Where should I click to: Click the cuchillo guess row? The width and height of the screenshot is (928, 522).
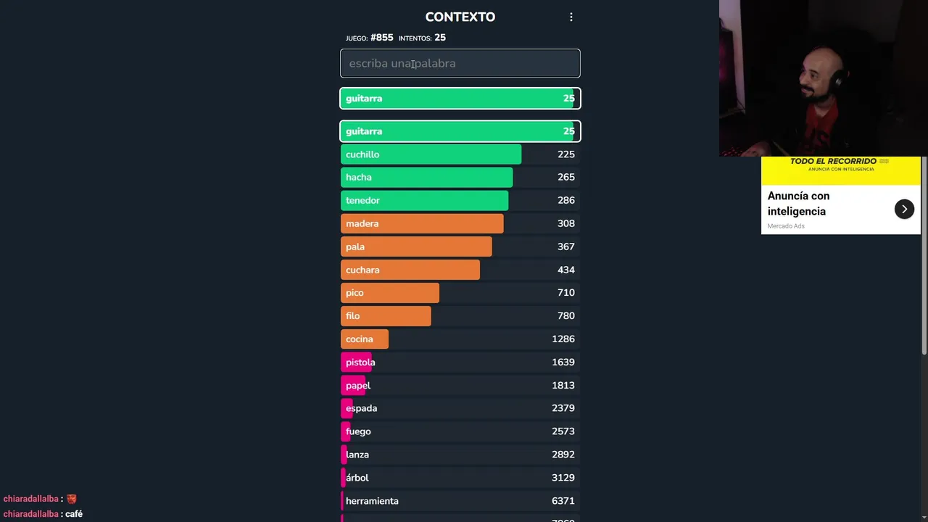tap(460, 154)
